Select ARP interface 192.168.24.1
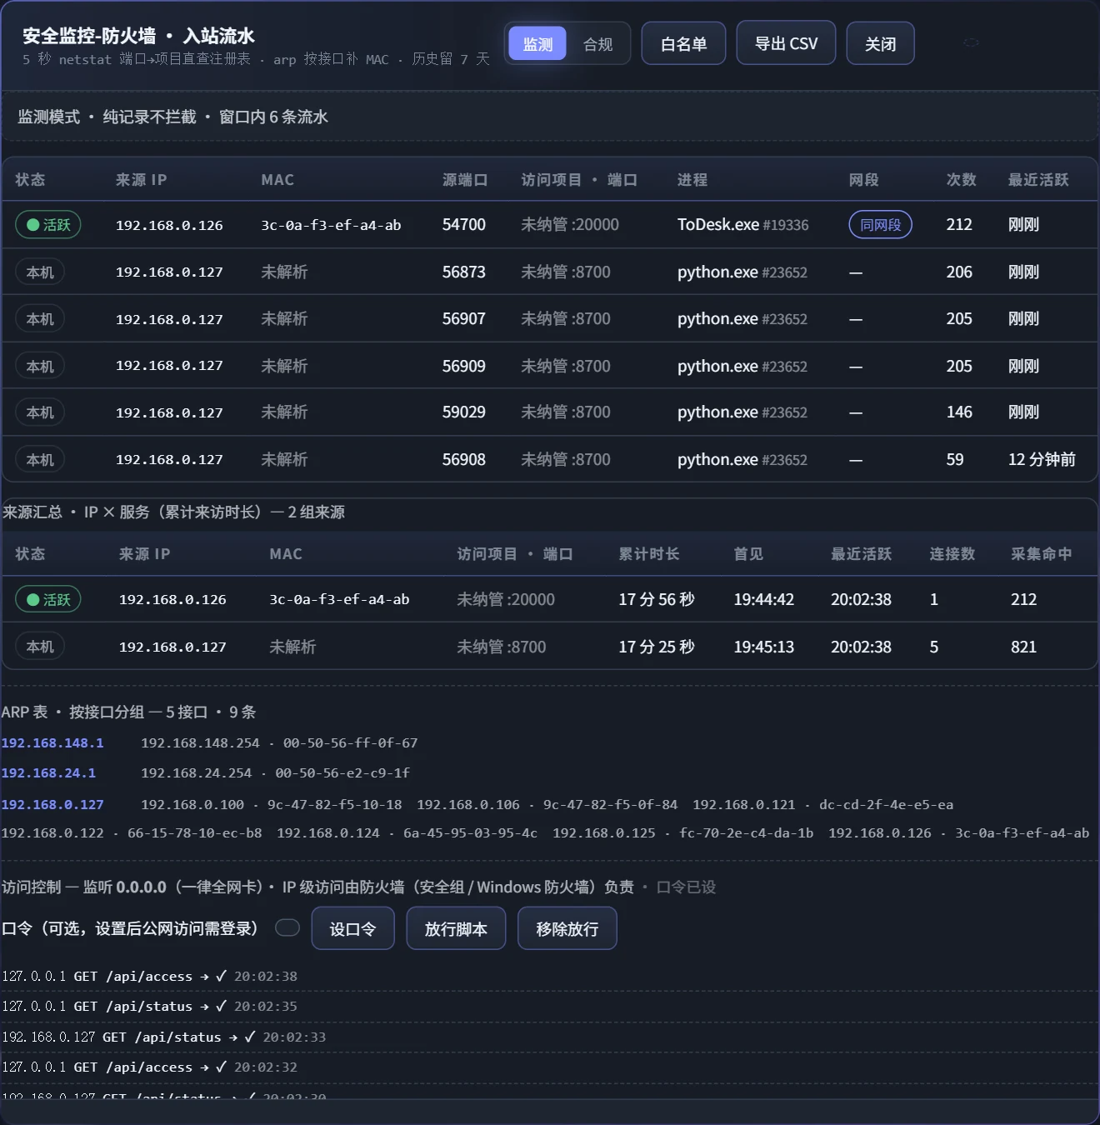The height and width of the screenshot is (1125, 1100). click(48, 772)
